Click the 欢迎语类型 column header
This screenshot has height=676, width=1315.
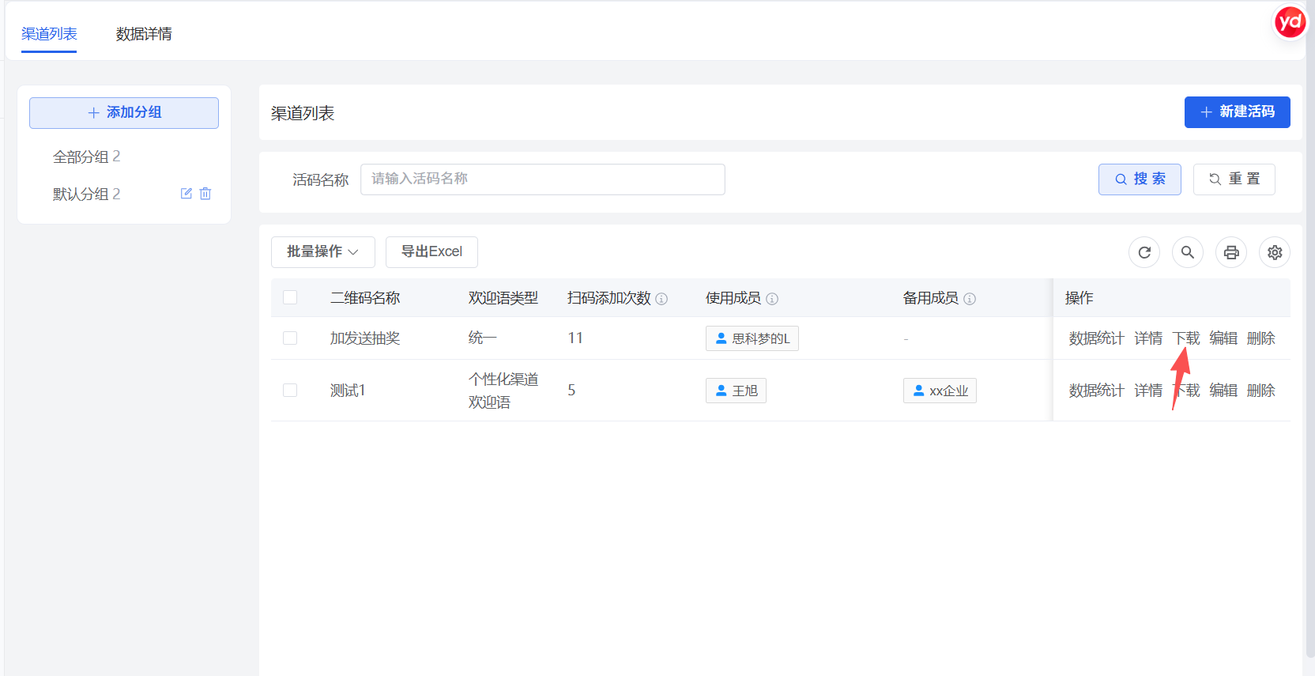point(503,298)
